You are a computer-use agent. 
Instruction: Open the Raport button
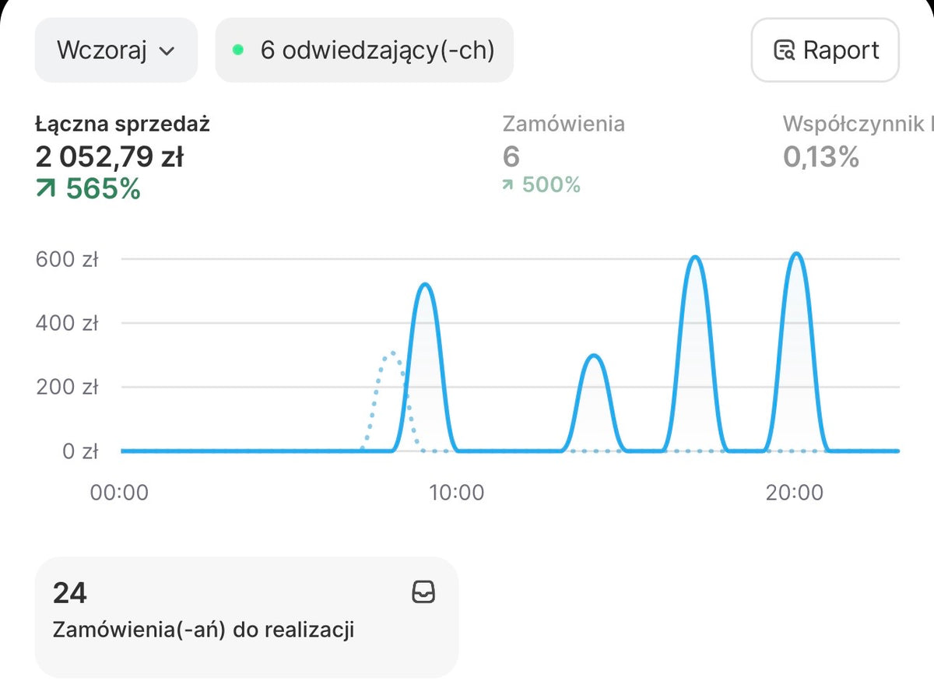coord(825,51)
